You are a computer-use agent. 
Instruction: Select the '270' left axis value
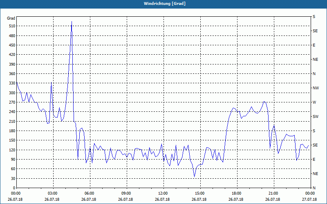(x=12, y=102)
